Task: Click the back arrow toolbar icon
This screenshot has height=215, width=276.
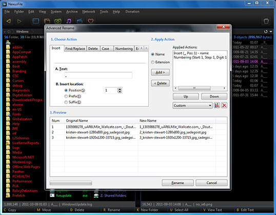Action: coord(8,21)
